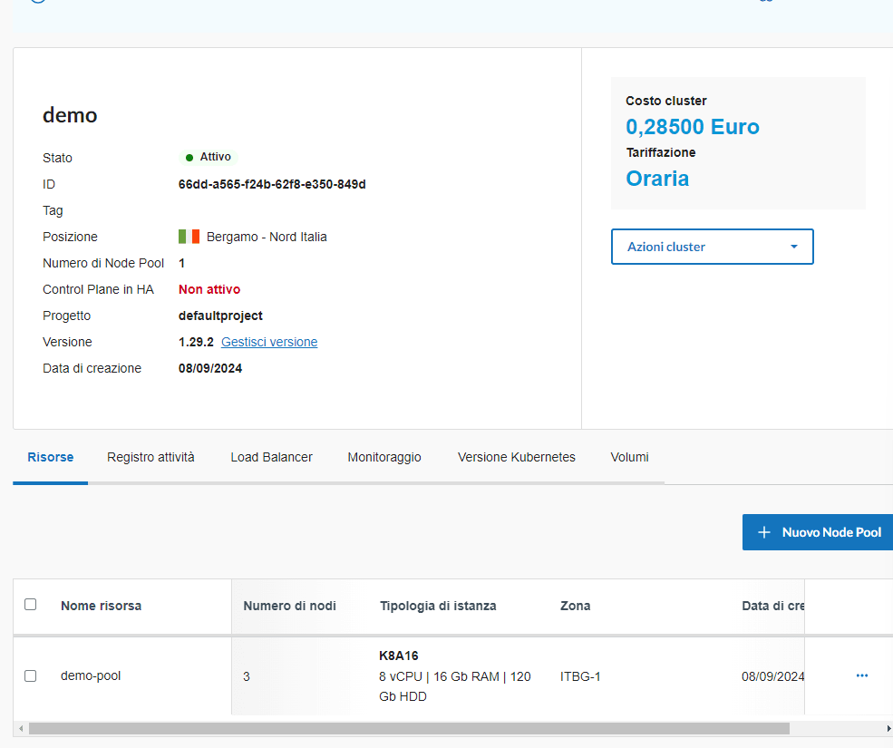Screen dimensions: 893x748
Task: Show the Volumi tab
Action: point(629,457)
